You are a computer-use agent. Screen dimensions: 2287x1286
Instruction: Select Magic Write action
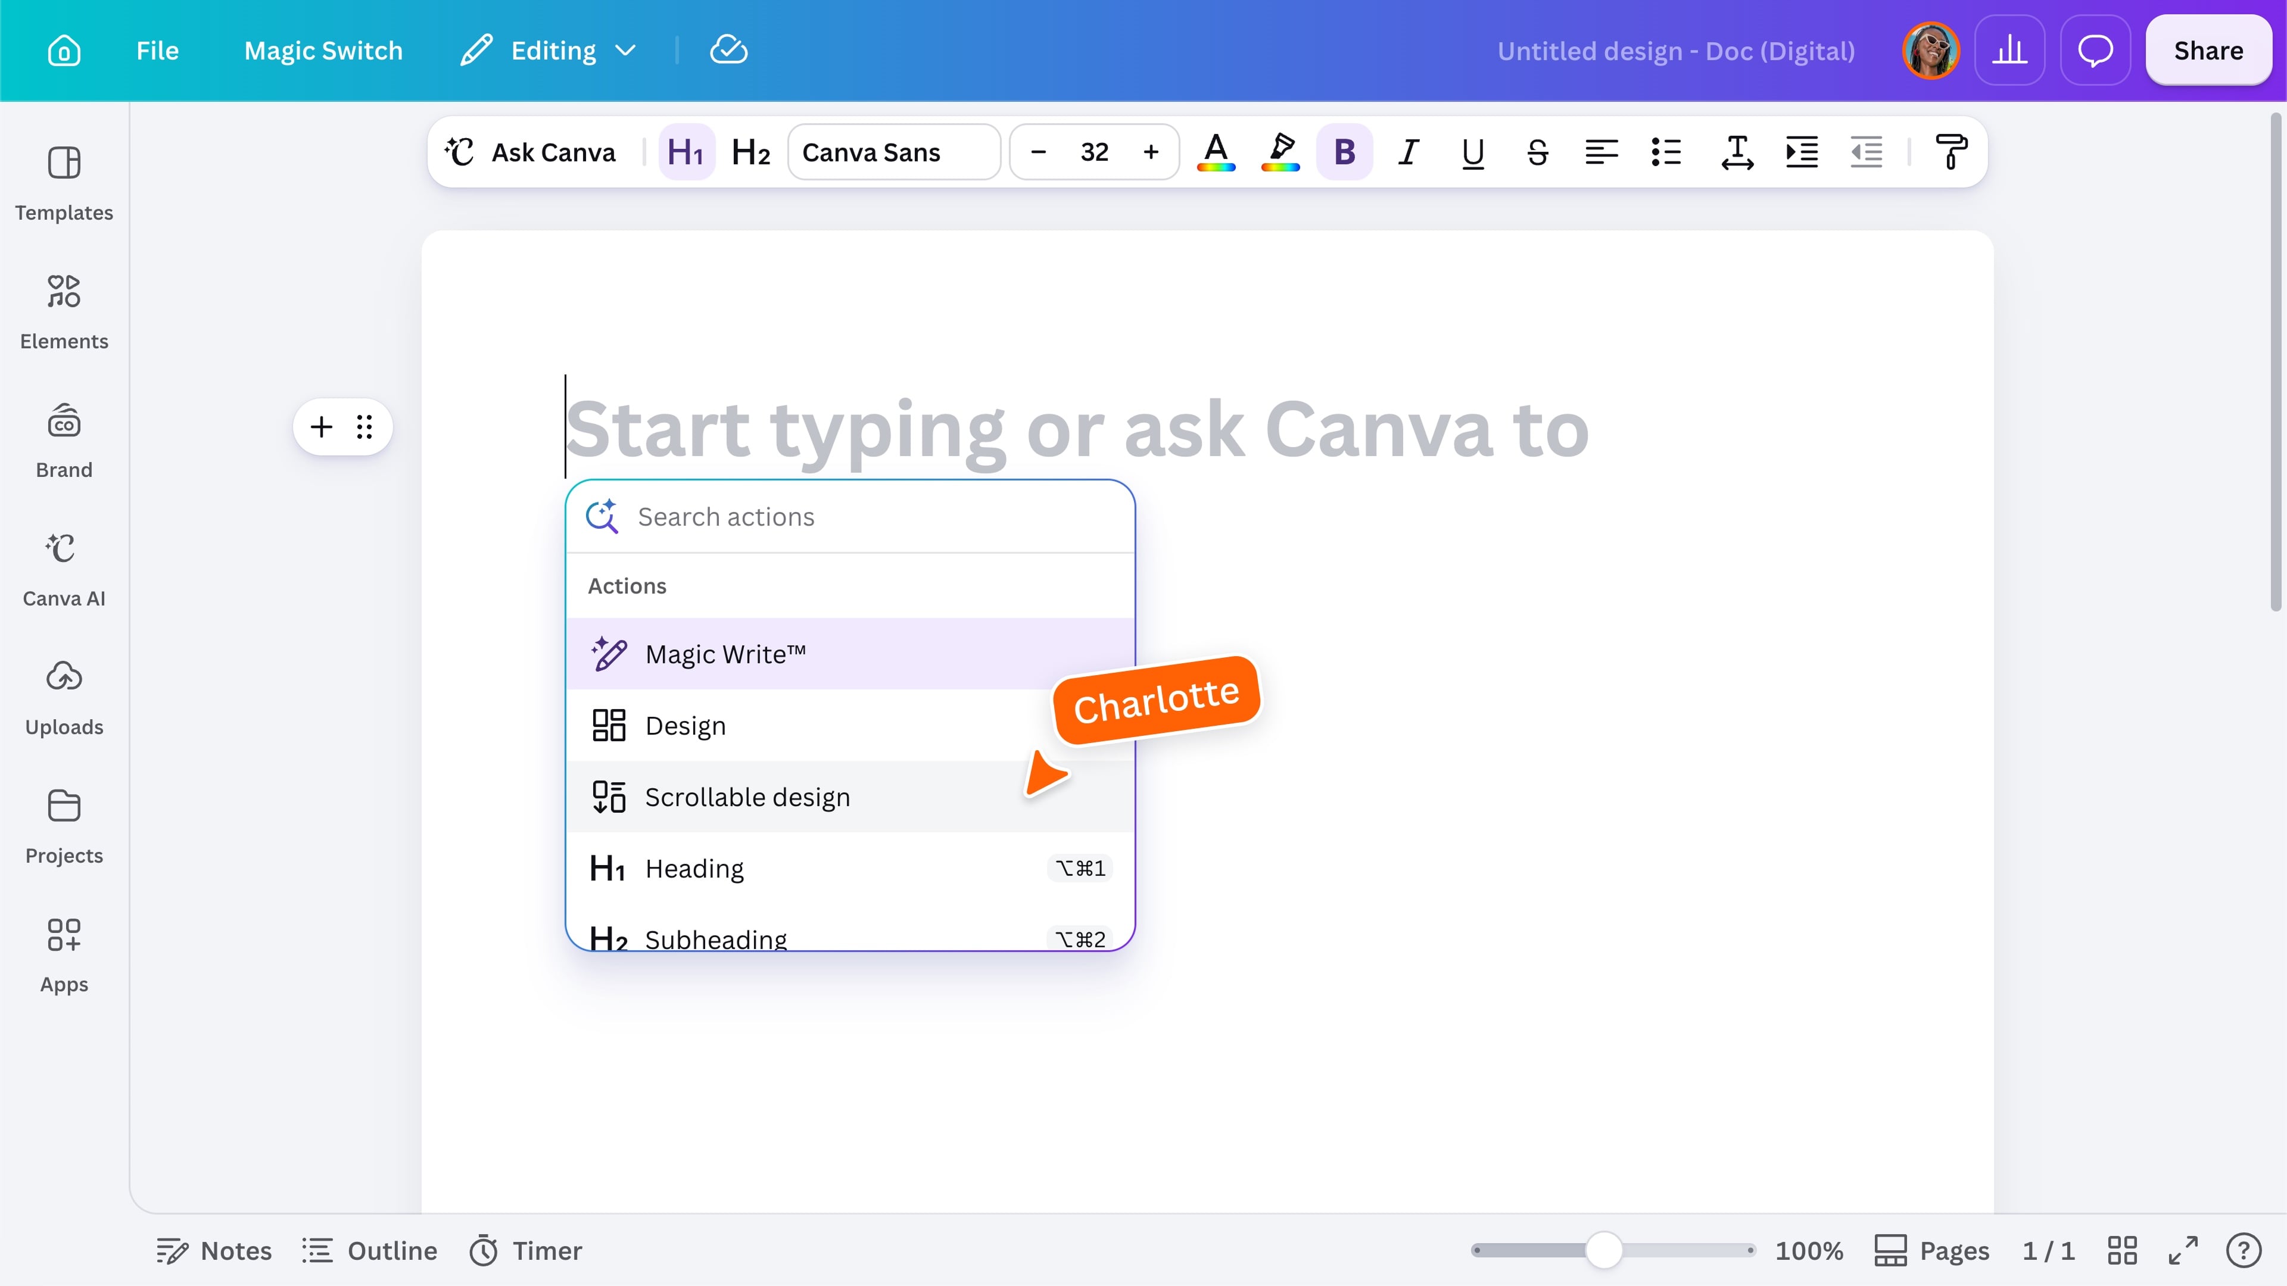[850, 654]
